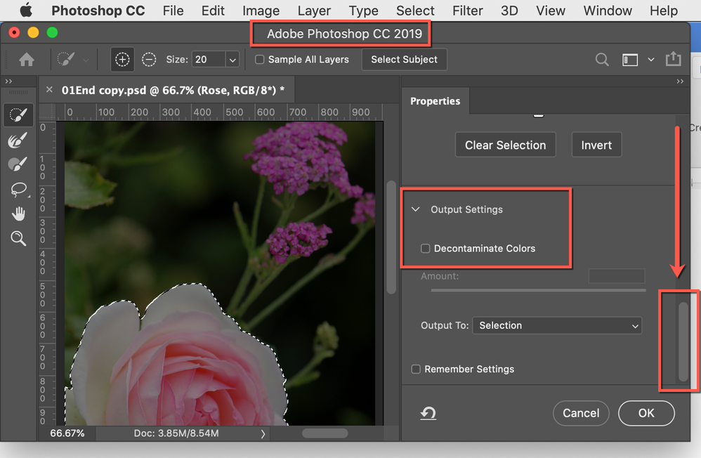Image resolution: width=701 pixels, height=458 pixels.
Task: Click the Decontaminate Amount slider track
Action: [538, 290]
